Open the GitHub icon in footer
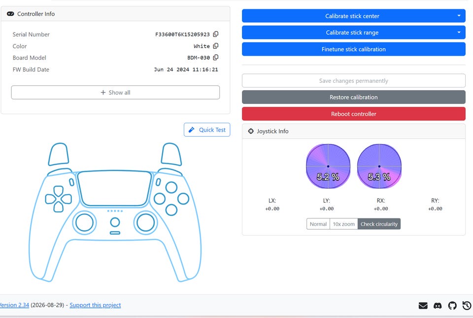This screenshot has width=473, height=318. tap(452, 306)
